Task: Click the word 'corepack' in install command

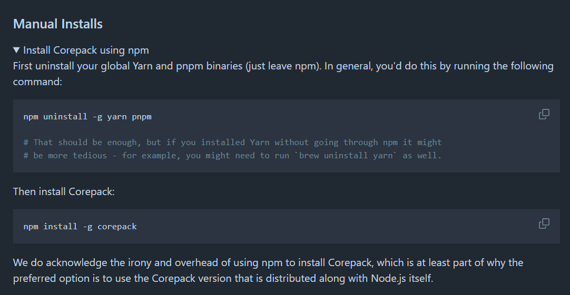Action: (x=117, y=227)
